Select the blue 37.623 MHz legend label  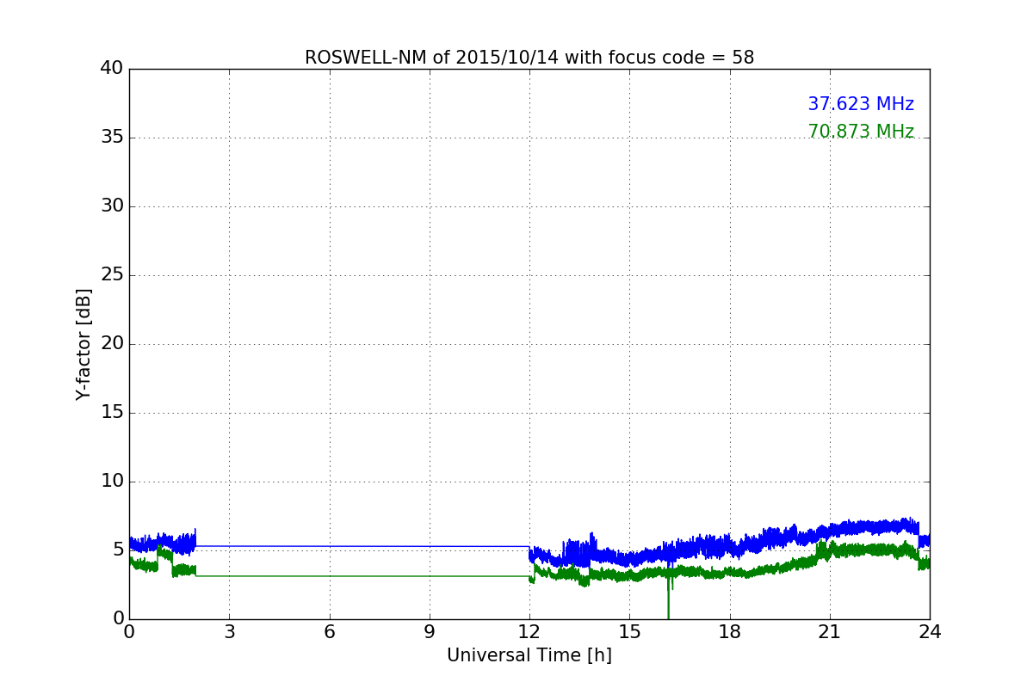pos(861,104)
